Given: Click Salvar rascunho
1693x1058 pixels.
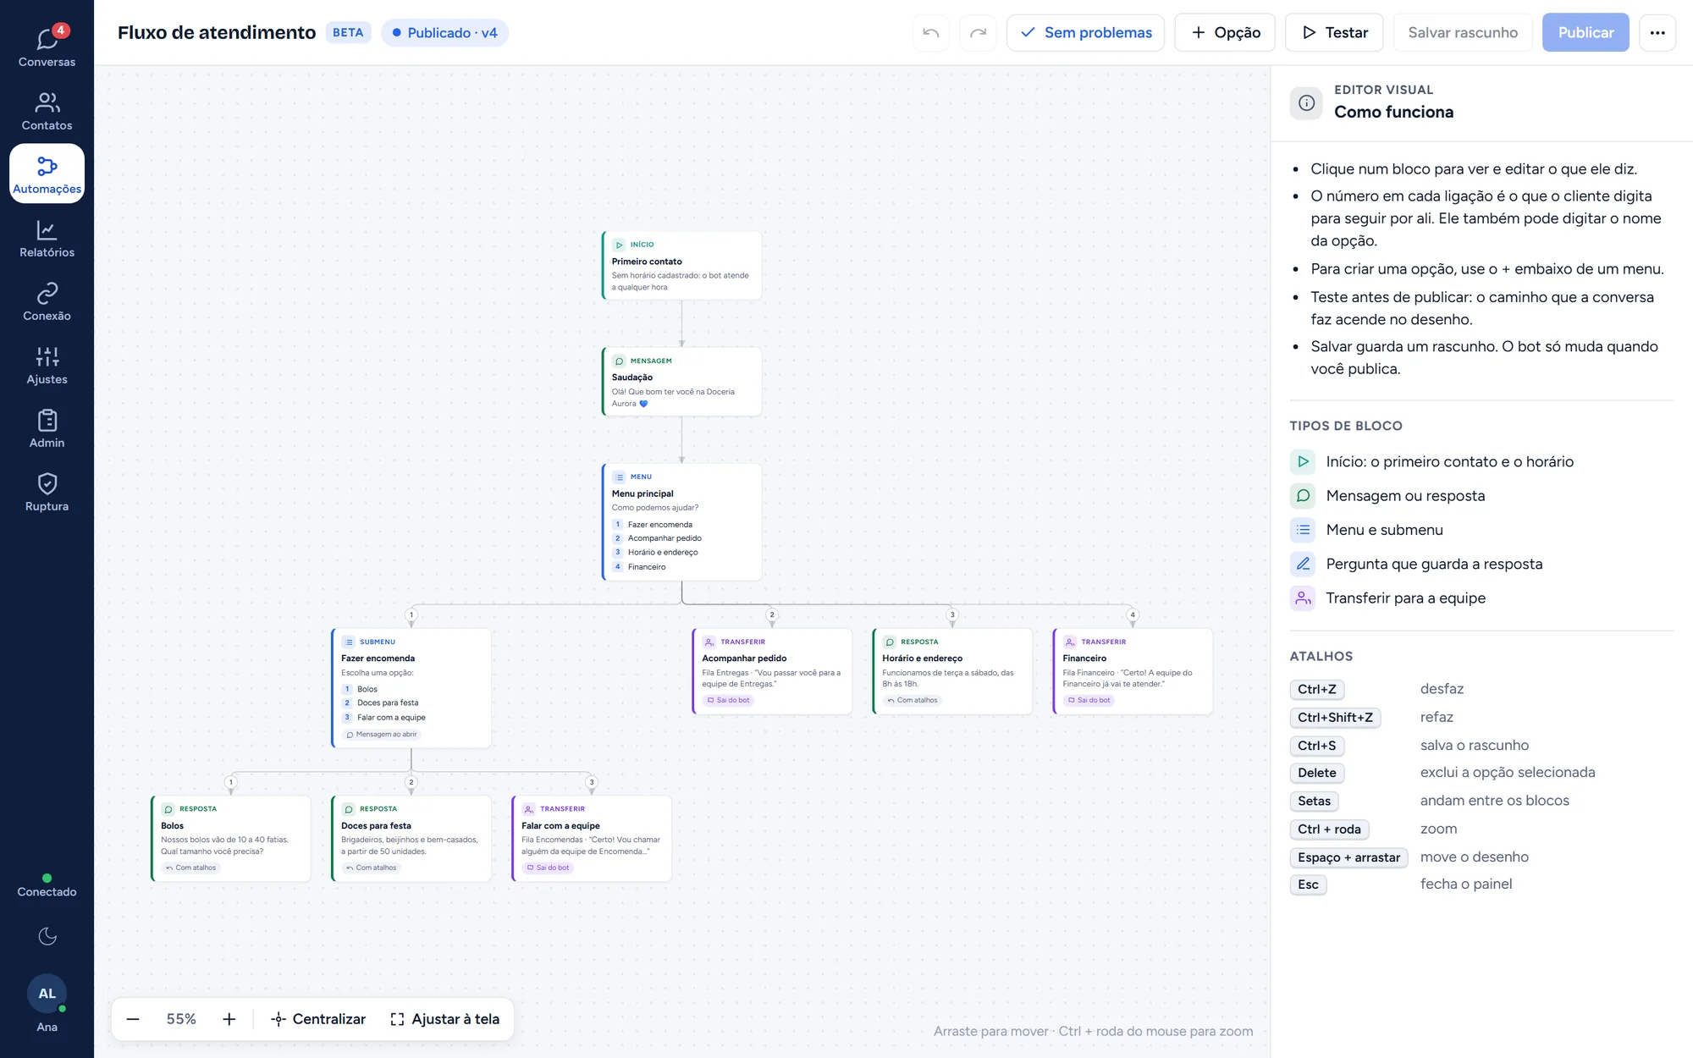Looking at the screenshot, I should 1463,32.
